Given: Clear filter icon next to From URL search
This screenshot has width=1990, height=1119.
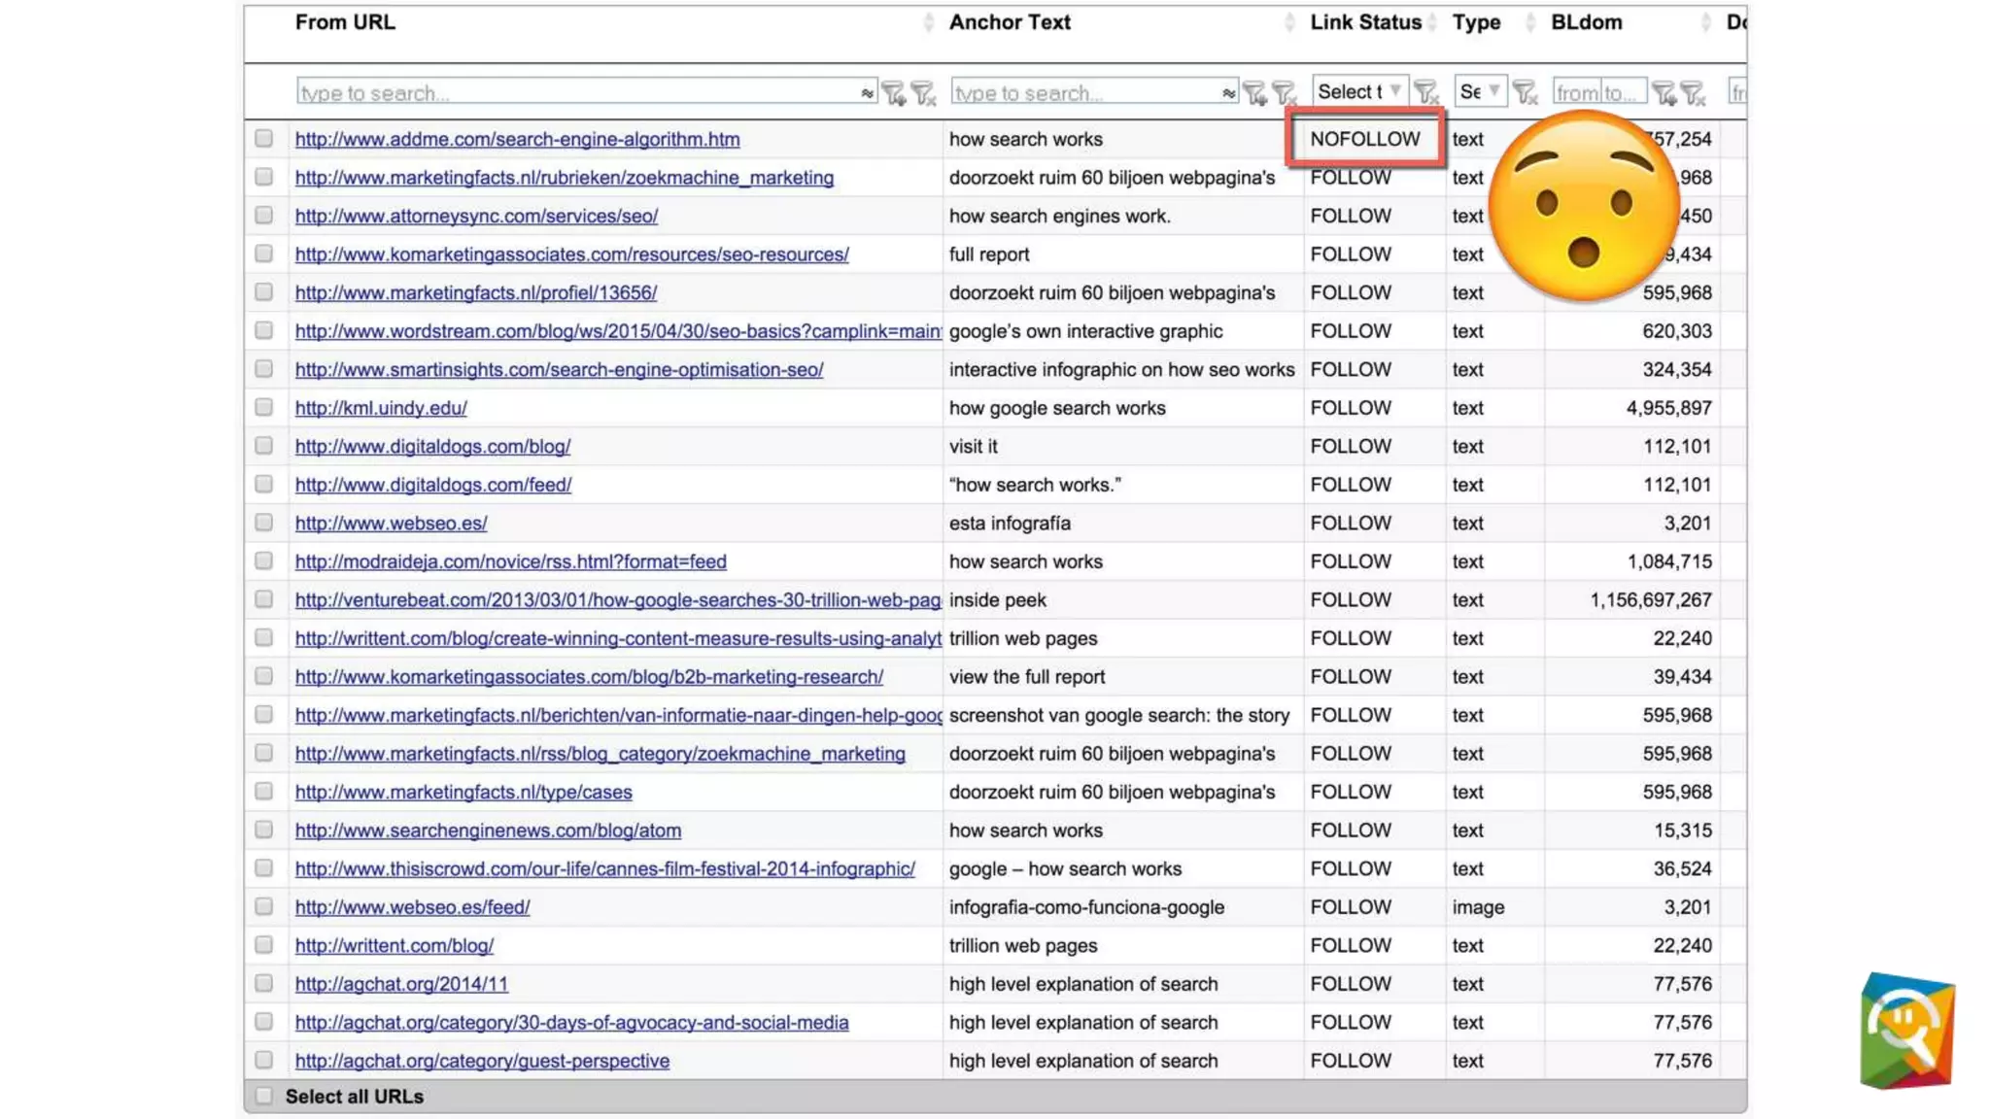Looking at the screenshot, I should click(923, 93).
